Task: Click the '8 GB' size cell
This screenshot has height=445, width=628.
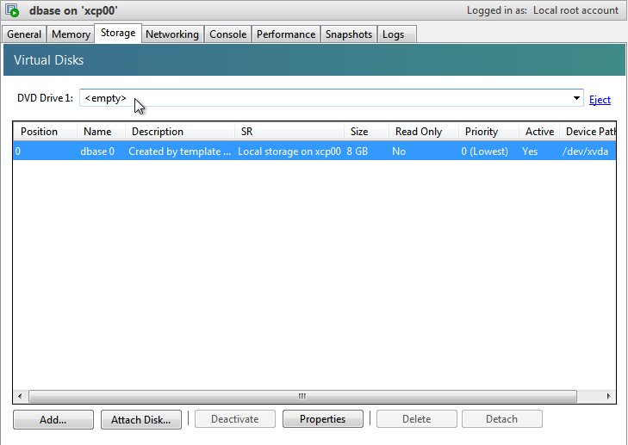Action: click(358, 151)
